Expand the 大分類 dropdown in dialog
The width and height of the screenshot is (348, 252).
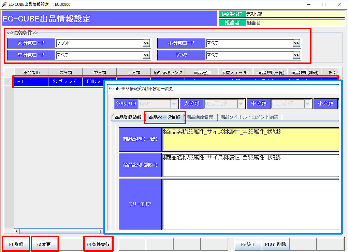[x=241, y=103]
